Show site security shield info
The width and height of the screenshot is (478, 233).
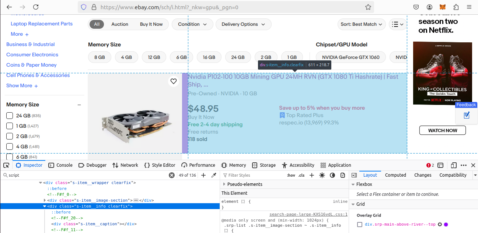84,7
